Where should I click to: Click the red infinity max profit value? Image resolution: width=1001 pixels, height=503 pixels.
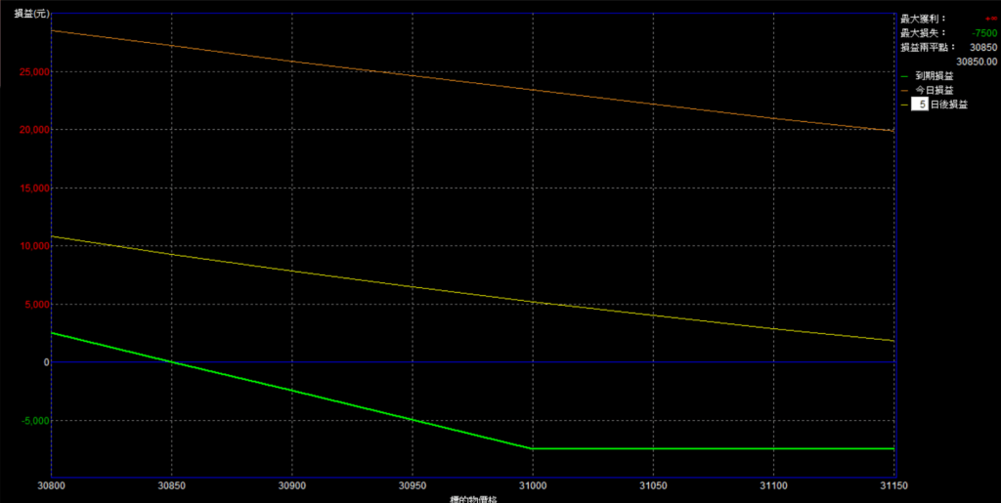pos(990,19)
